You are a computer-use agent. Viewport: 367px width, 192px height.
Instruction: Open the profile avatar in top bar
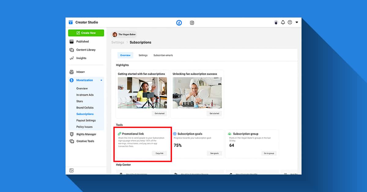click(276, 22)
